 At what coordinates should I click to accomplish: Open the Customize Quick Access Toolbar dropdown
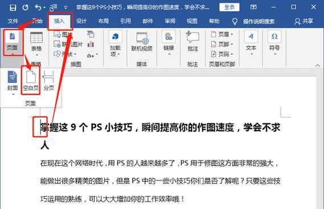[65, 7]
